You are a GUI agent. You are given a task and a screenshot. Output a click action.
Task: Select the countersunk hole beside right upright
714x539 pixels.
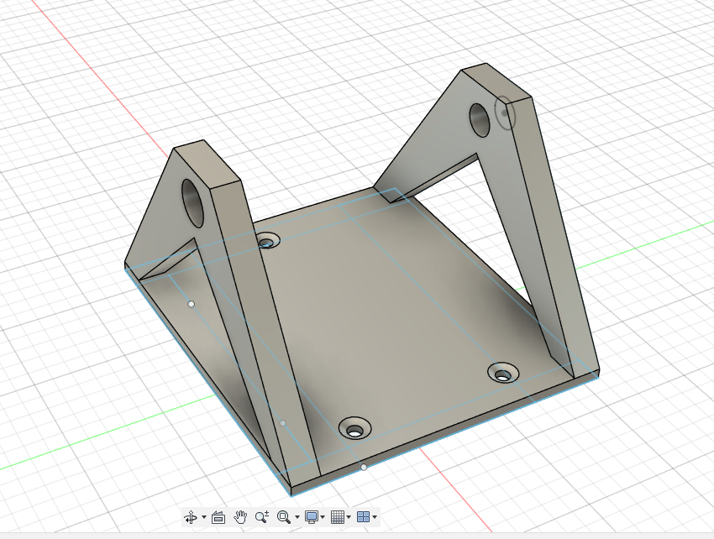point(503,373)
